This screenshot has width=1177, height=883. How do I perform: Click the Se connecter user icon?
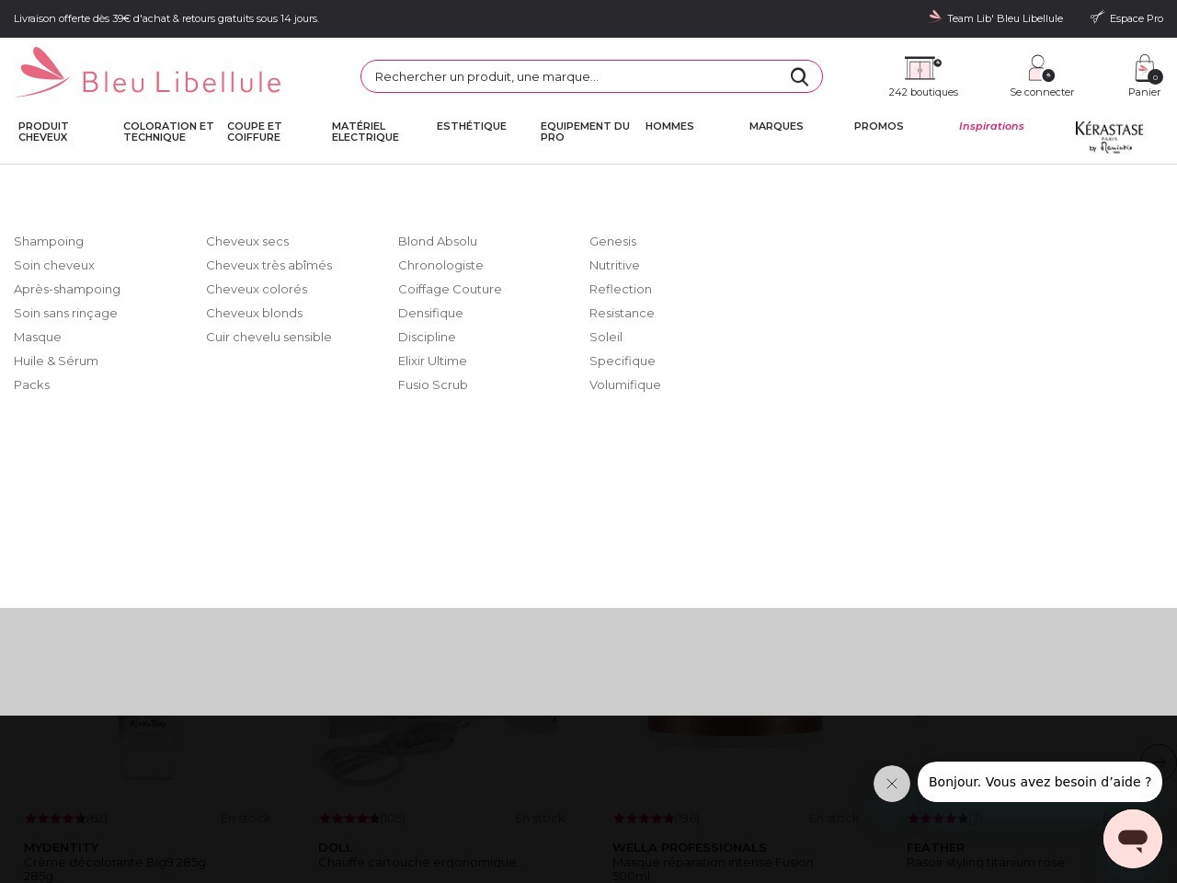pos(1040,68)
